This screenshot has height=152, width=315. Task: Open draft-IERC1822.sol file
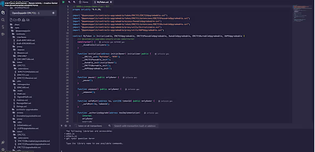click(25, 40)
